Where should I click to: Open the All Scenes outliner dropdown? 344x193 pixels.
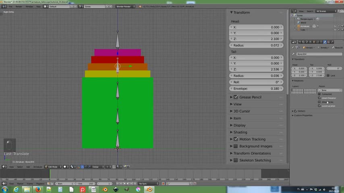[326, 11]
